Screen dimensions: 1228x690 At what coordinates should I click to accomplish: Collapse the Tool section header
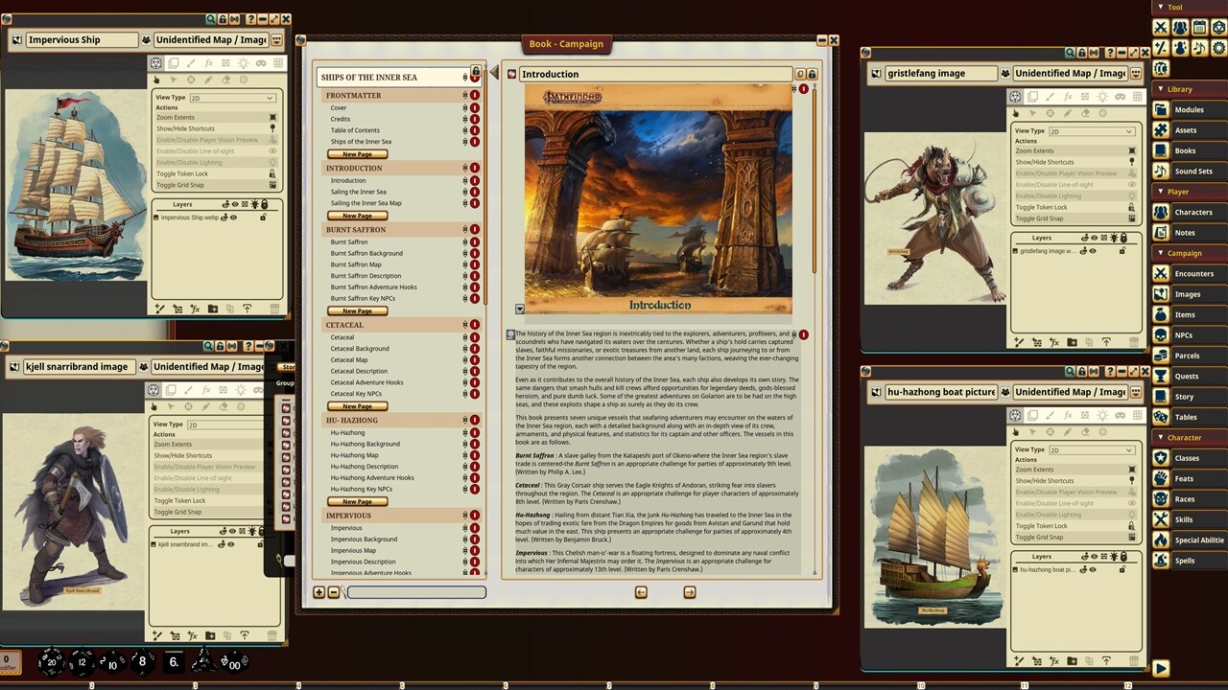[1159, 7]
